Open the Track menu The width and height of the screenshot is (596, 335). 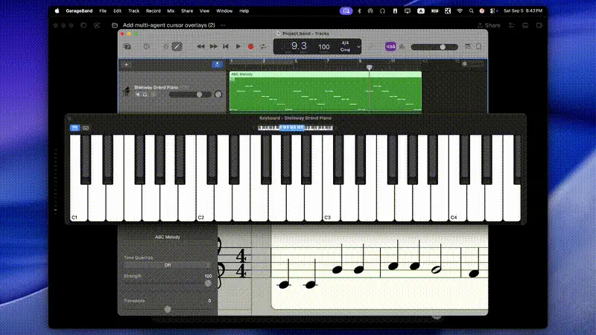point(134,11)
